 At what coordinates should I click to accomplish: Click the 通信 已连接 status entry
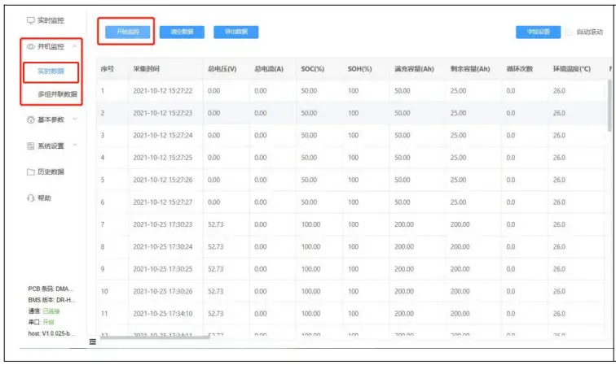pos(44,311)
